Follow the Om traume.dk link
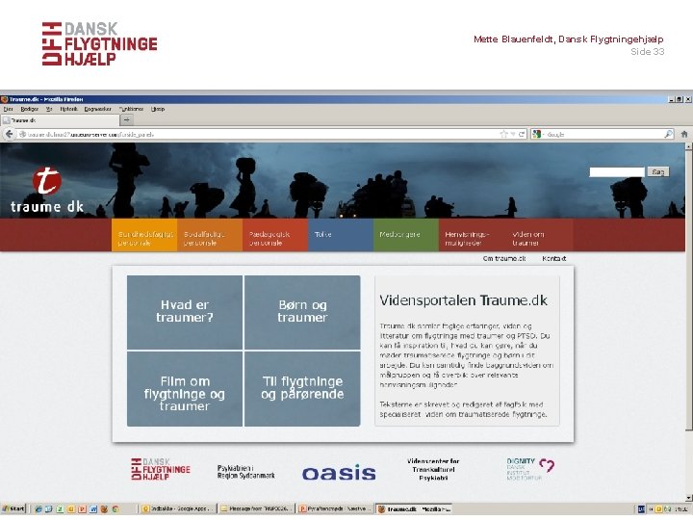Image resolution: width=693 pixels, height=520 pixels. 504,259
